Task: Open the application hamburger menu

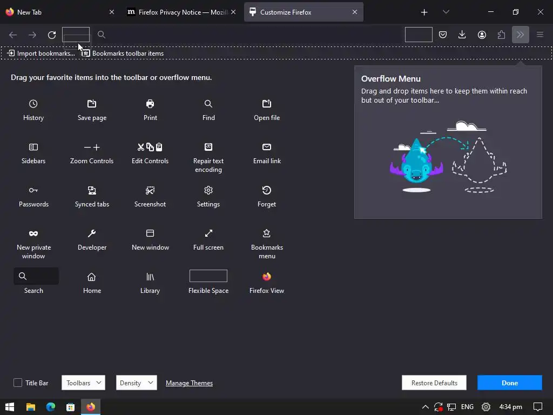Action: coord(539,35)
